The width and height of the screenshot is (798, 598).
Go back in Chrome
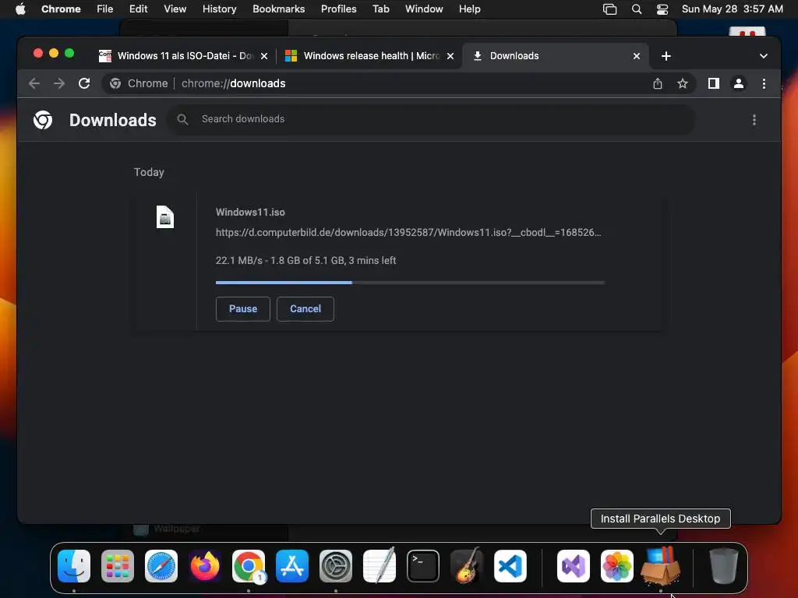click(x=34, y=83)
